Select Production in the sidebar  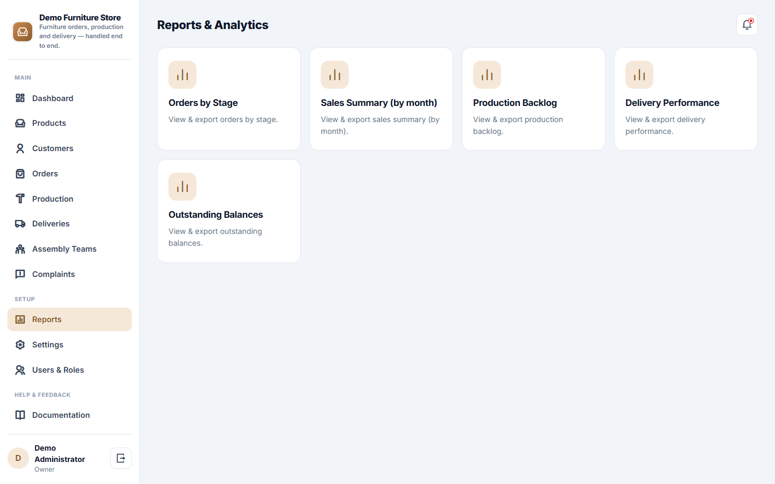tap(69, 199)
